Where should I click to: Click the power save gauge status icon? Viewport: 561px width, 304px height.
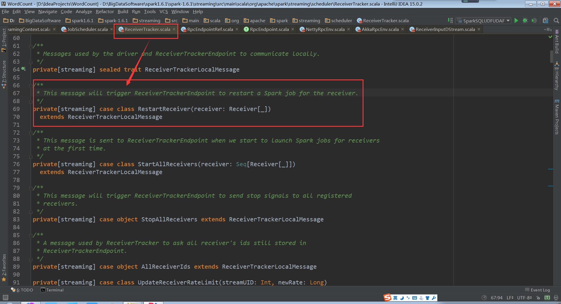click(484, 298)
